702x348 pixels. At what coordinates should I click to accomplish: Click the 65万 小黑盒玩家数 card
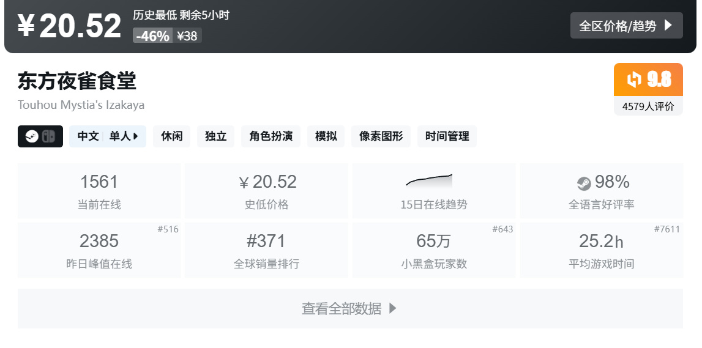(x=434, y=250)
